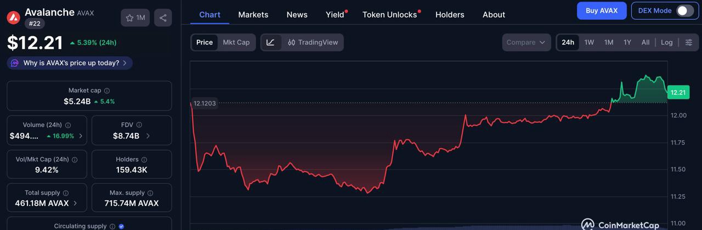
Task: Open chart settings sliders icon
Action: 689,42
